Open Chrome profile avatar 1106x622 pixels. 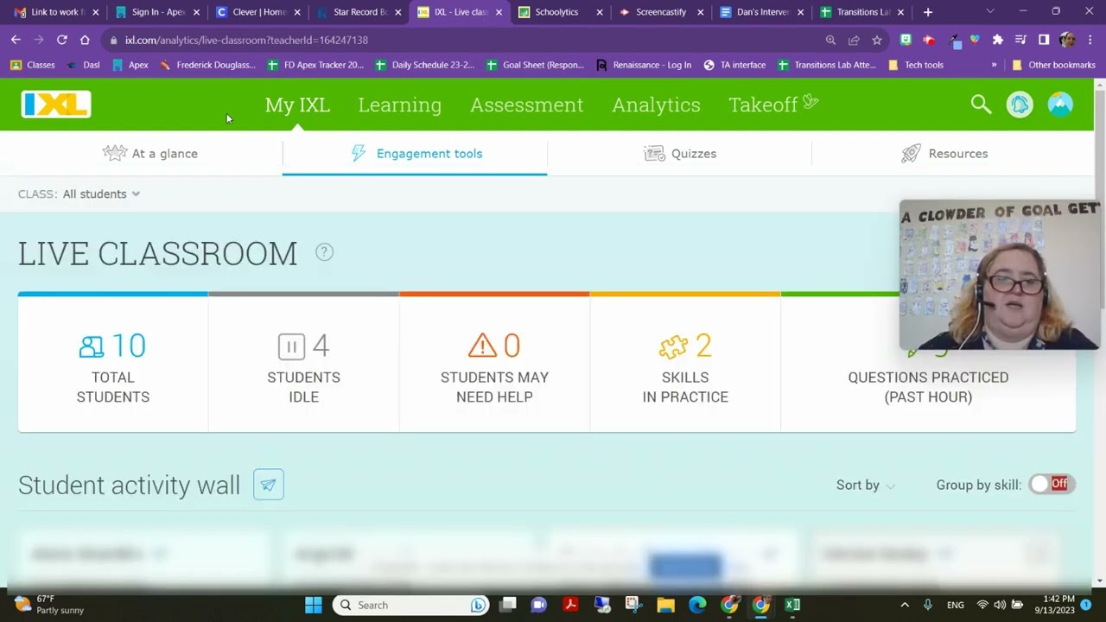click(x=1067, y=40)
